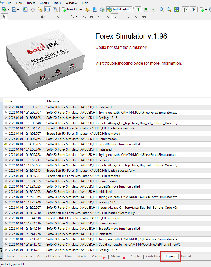Zoom out the chart
The height and width of the screenshot is (267, 211).
coord(169,10)
